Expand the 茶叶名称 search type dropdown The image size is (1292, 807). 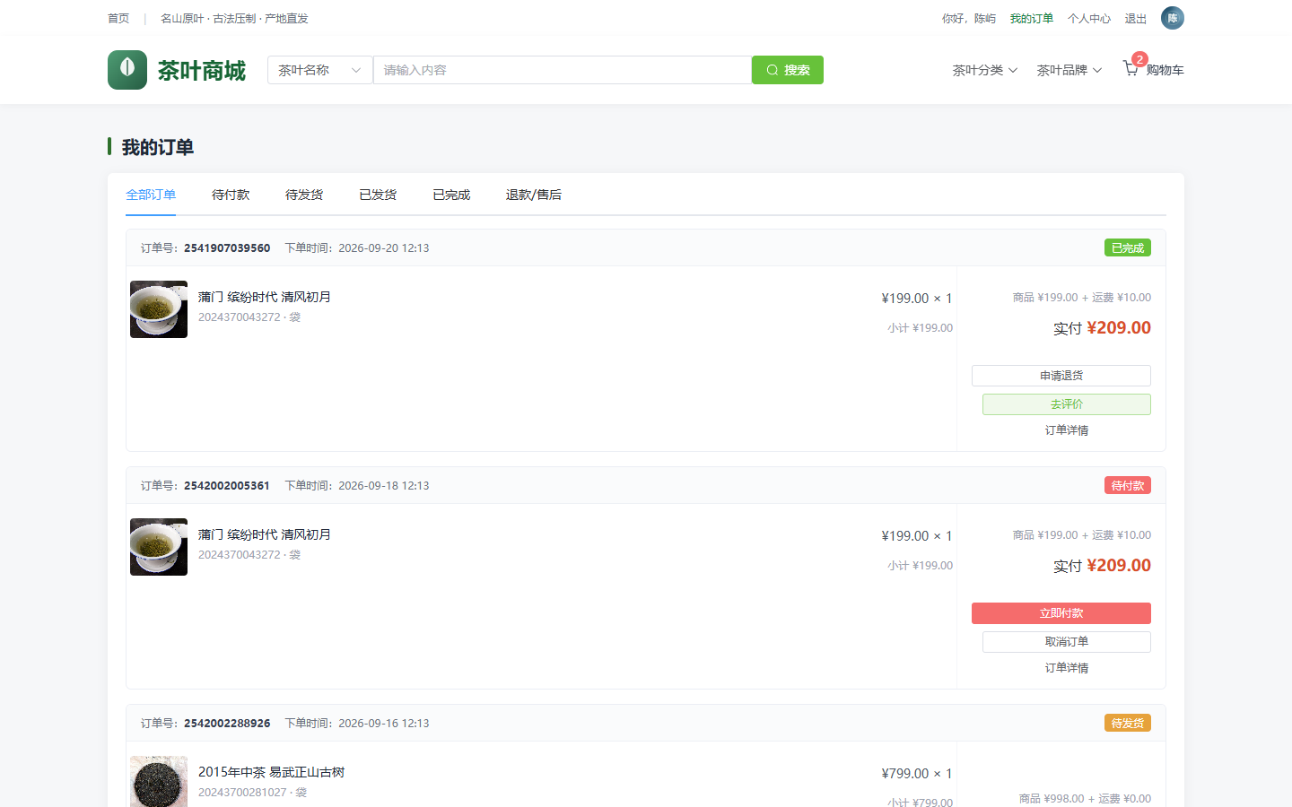[320, 70]
